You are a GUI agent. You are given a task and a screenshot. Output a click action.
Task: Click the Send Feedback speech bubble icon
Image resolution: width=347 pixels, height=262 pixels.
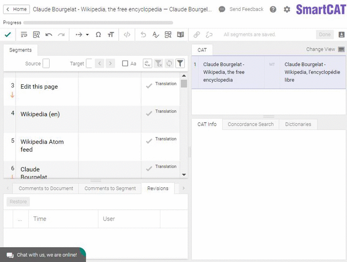[222, 9]
